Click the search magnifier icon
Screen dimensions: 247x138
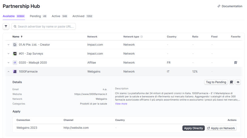[x=15, y=27]
